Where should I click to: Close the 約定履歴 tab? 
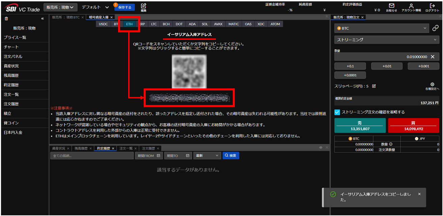coord(113,148)
